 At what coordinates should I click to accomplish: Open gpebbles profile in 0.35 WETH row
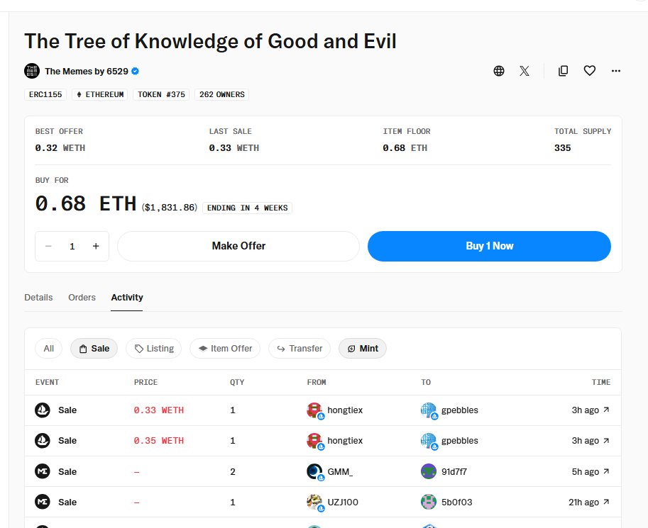click(x=459, y=441)
